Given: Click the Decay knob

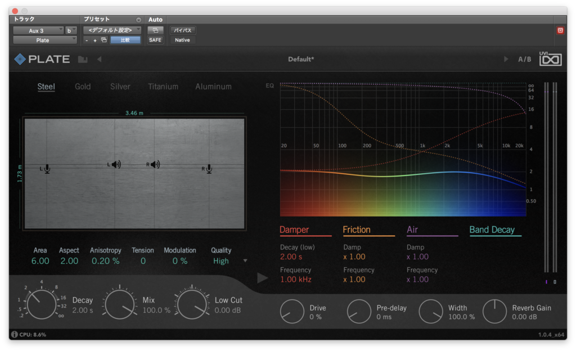Looking at the screenshot, I should coord(41,304).
